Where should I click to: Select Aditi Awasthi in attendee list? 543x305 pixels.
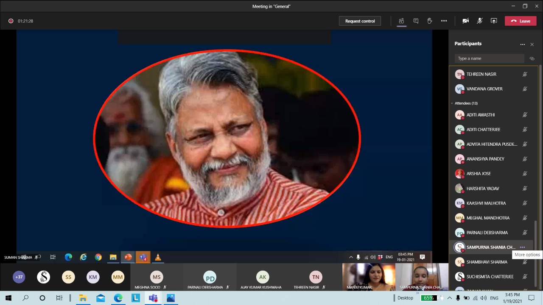coord(481,115)
